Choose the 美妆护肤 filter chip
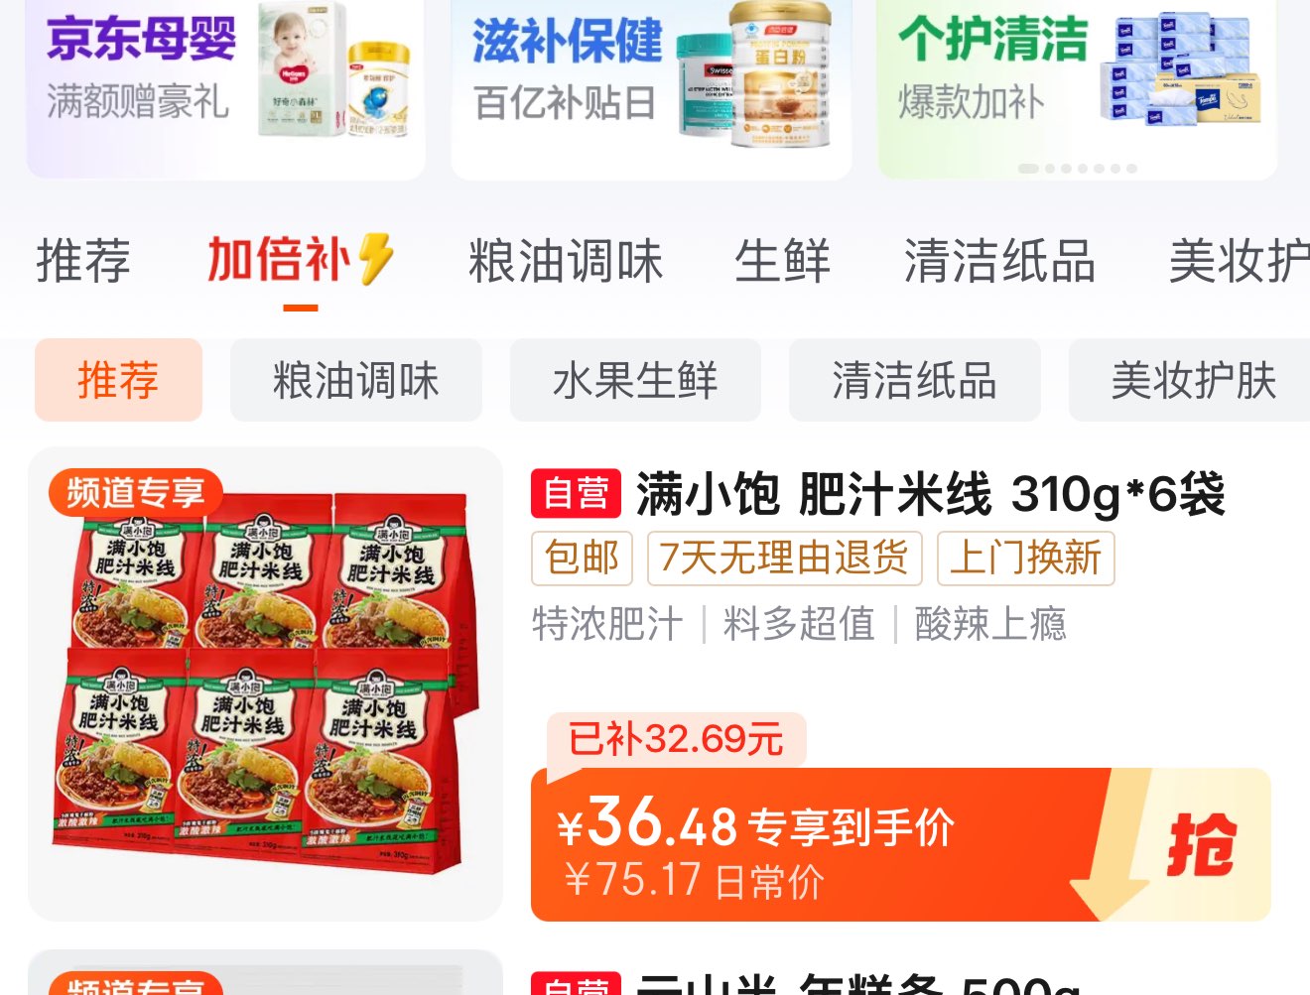Image resolution: width=1310 pixels, height=995 pixels. pyautogui.click(x=1191, y=380)
